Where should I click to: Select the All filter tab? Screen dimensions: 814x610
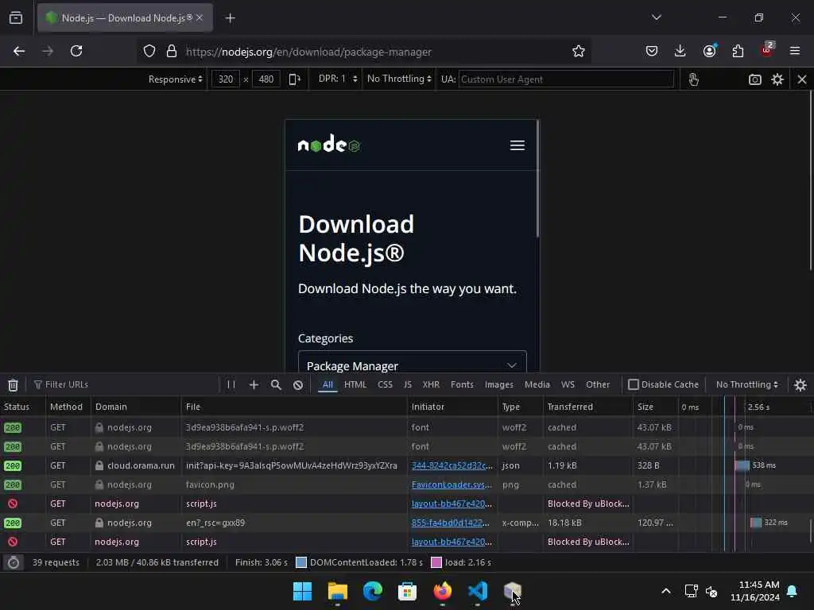[328, 384]
